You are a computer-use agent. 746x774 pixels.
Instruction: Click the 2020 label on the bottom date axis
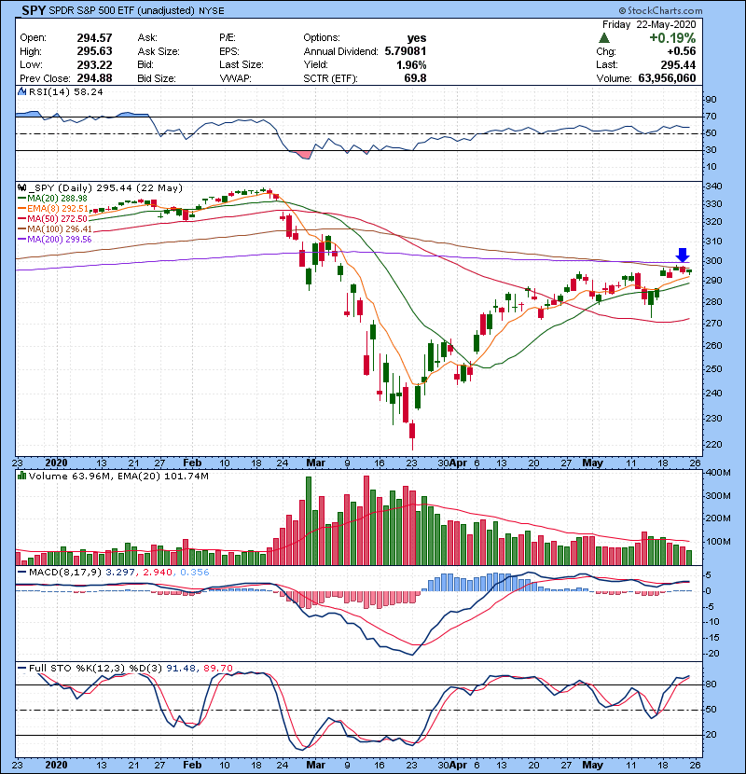click(56, 765)
